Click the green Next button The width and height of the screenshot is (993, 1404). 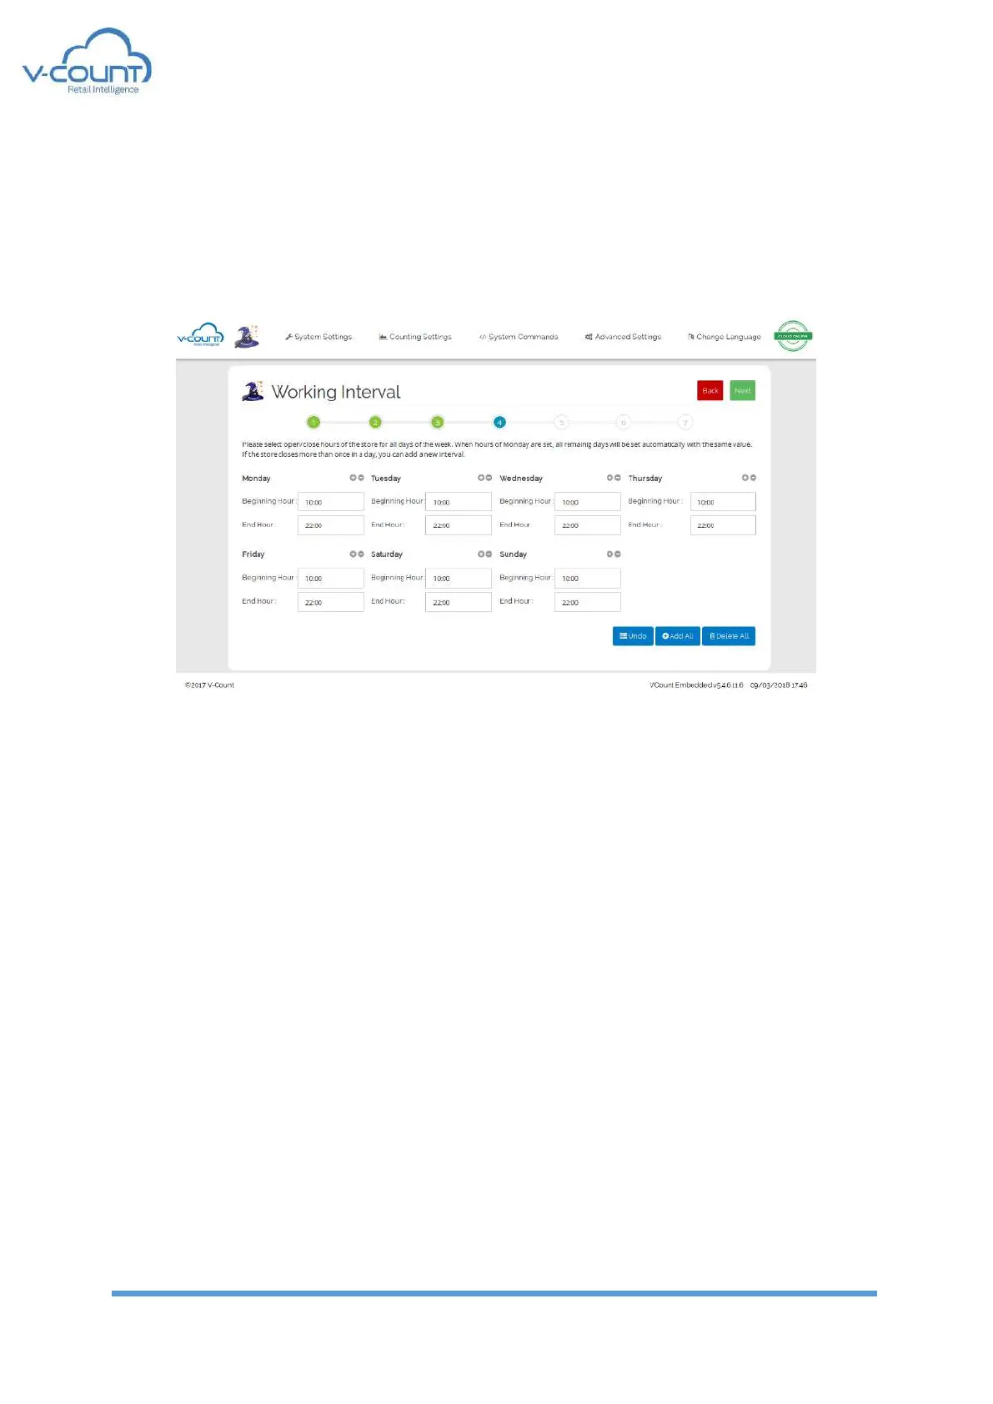[743, 390]
